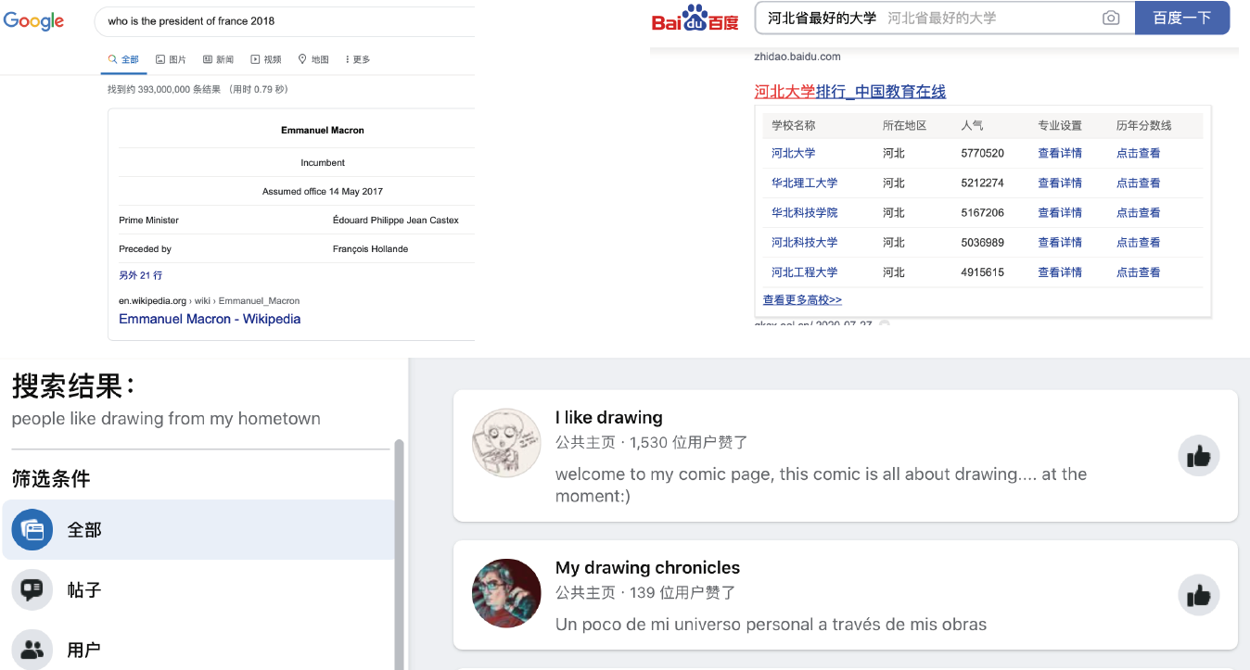Screen dimensions: 1250x670
Task: Click the François Hollande text
Action: 370,249
